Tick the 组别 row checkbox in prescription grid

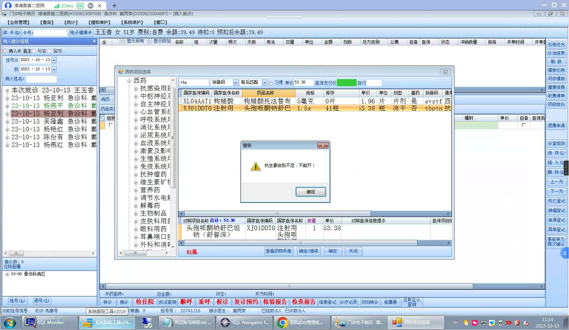(x=111, y=125)
